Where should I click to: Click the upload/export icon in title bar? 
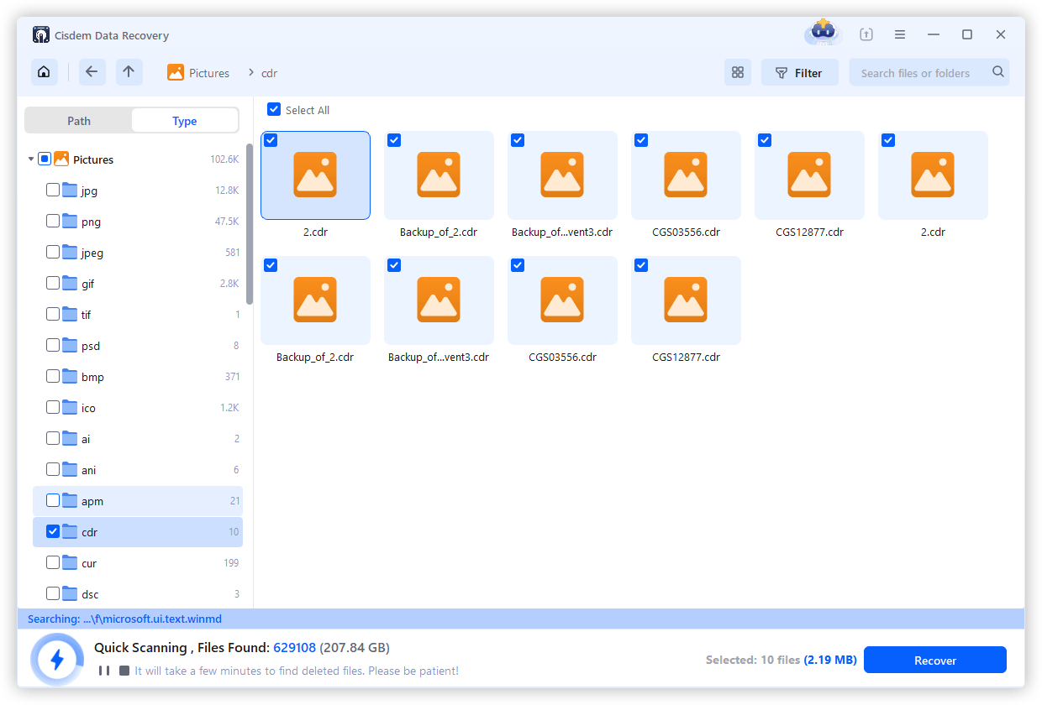[x=866, y=34]
